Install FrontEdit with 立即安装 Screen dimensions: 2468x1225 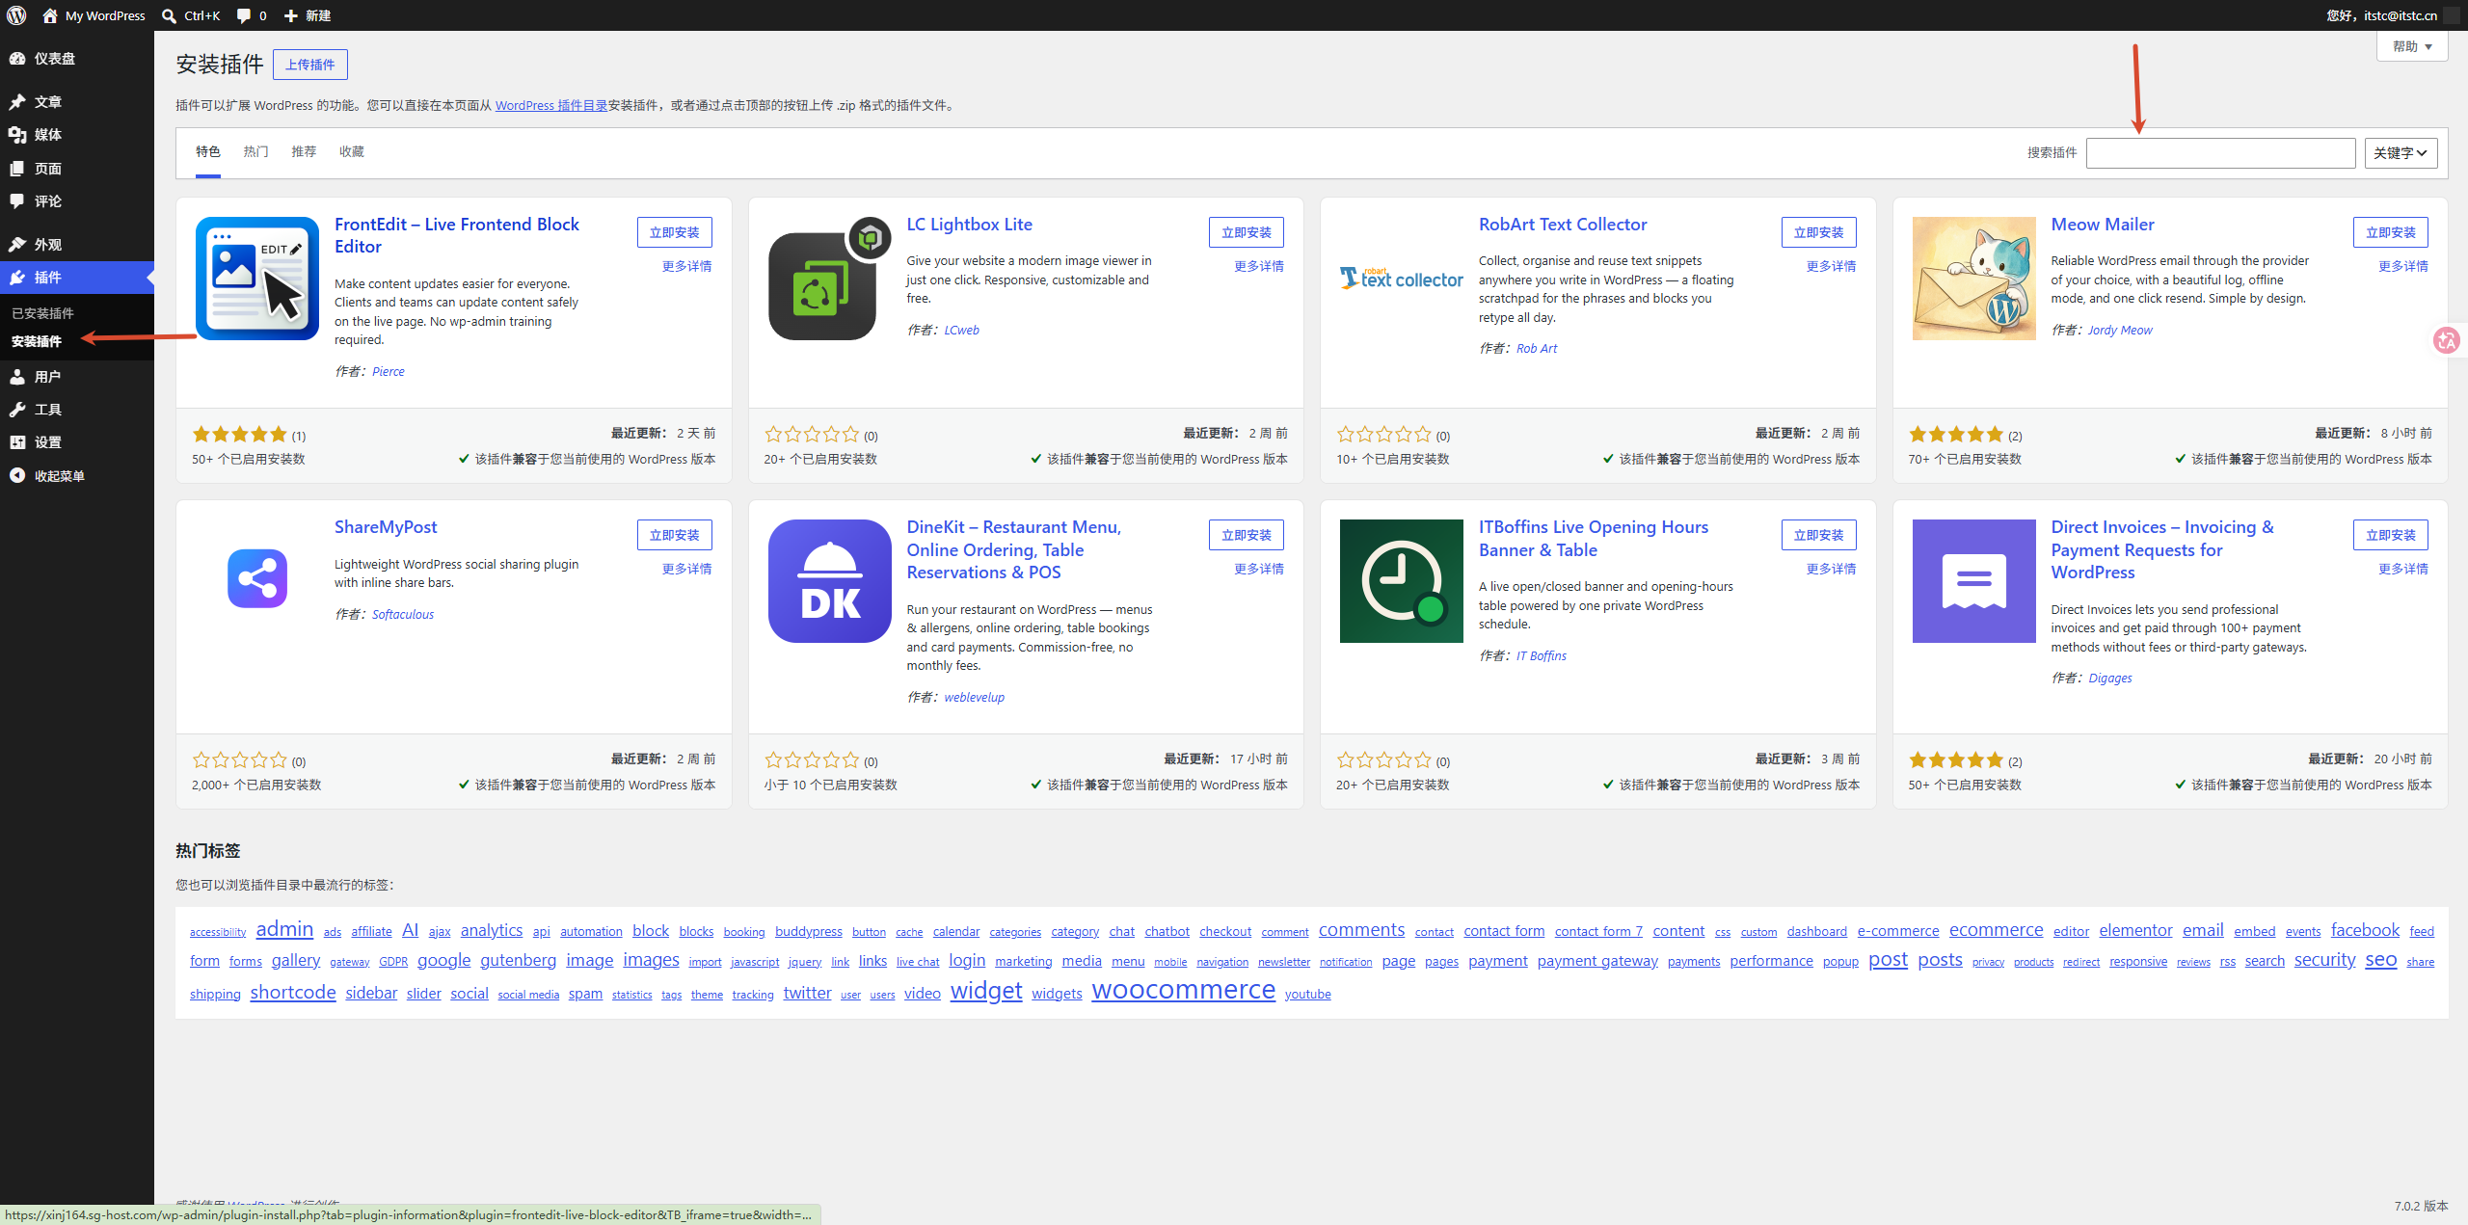coord(675,232)
